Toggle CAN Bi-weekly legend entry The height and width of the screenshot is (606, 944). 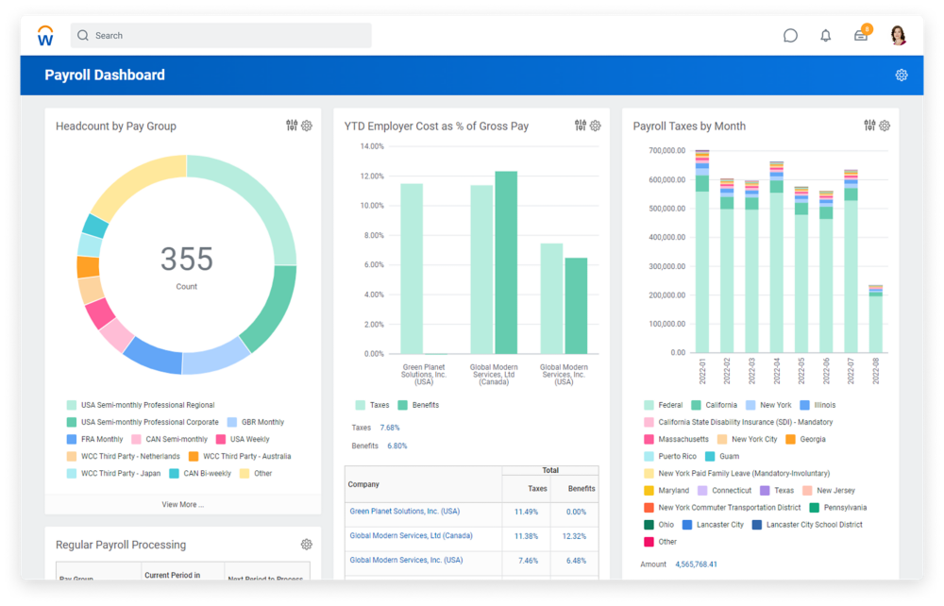tap(200, 474)
